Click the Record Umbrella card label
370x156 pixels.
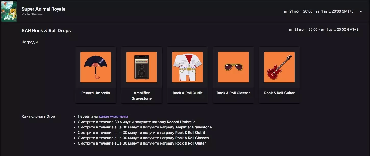(96, 93)
